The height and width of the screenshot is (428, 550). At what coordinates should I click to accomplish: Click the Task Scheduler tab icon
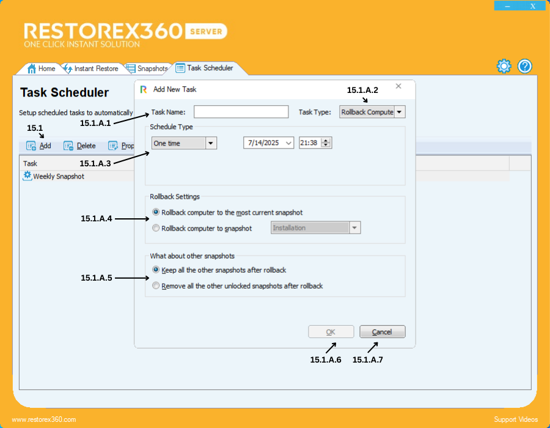point(180,68)
